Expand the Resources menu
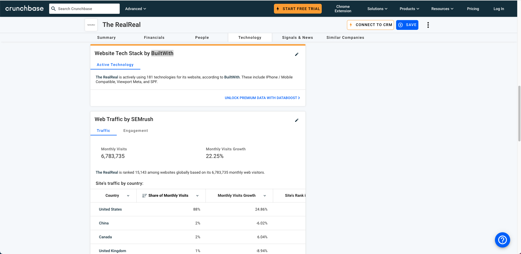 point(442,9)
